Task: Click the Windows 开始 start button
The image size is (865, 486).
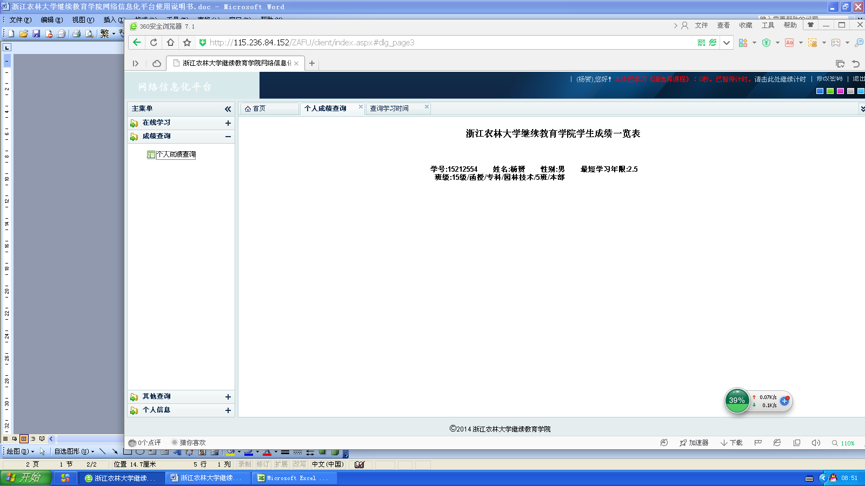Action: 25,478
